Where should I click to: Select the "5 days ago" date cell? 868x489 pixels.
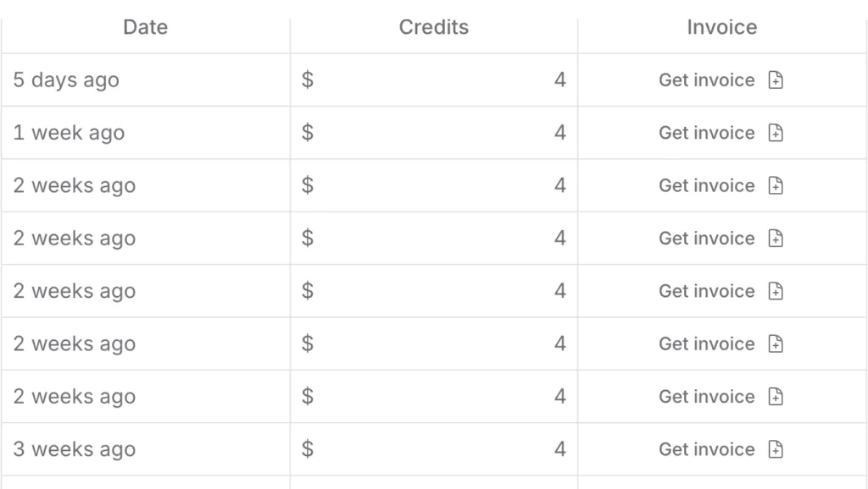pyautogui.click(x=66, y=80)
